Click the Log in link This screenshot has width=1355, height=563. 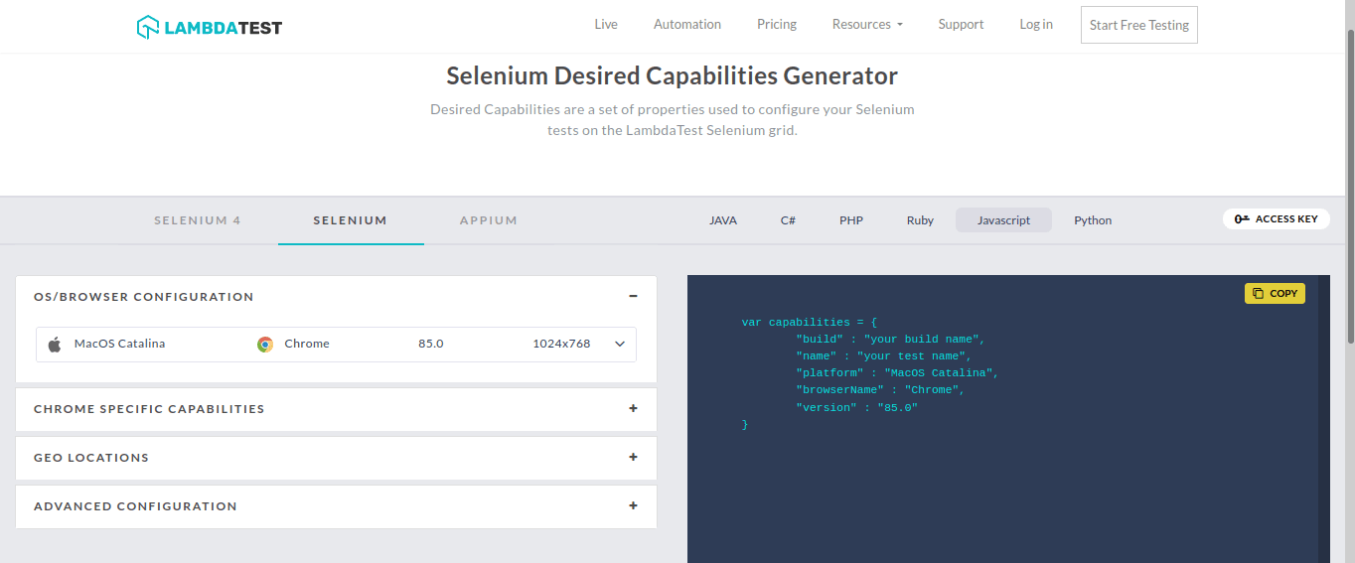pos(1036,25)
